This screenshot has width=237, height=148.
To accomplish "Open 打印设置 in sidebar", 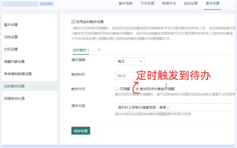I will tap(11, 49).
